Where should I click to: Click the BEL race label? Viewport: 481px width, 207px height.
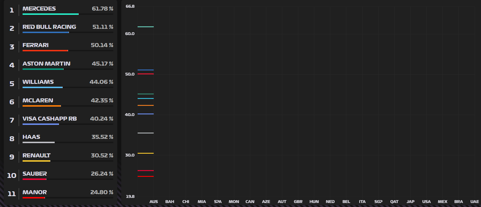coord(346,202)
